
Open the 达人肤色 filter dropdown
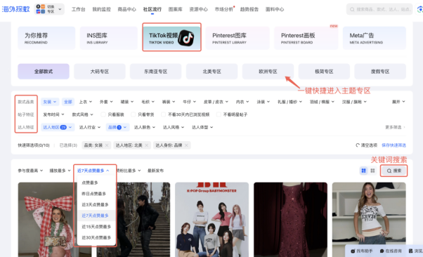[x=145, y=127]
